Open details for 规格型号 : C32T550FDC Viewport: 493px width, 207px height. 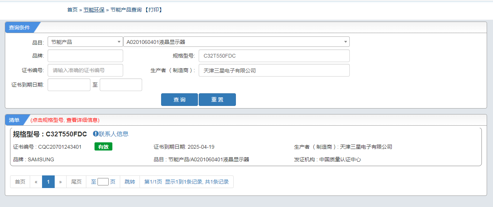pos(50,134)
